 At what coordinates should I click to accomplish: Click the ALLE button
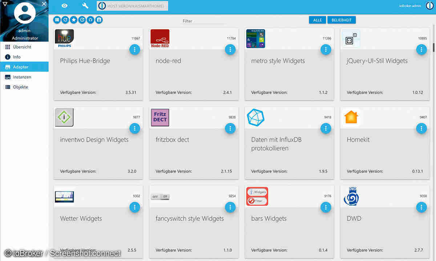click(x=317, y=20)
